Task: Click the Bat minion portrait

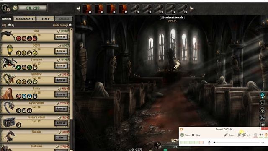Action: [8, 36]
